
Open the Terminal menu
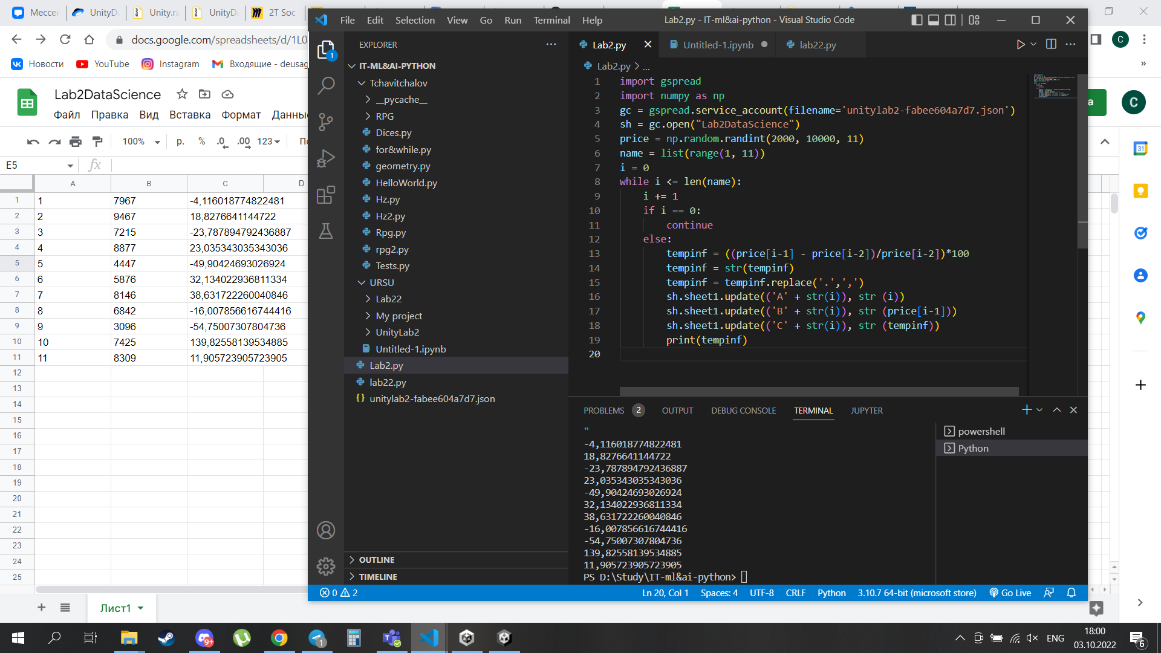[551, 20]
